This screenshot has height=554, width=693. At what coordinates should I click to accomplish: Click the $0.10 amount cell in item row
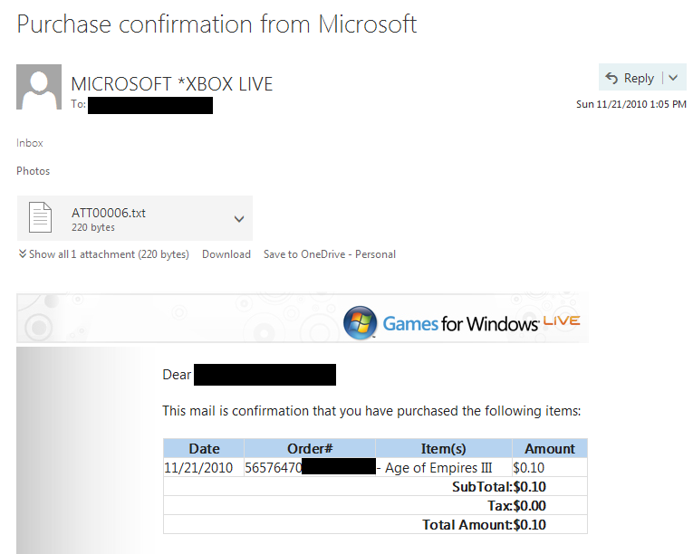coord(550,467)
